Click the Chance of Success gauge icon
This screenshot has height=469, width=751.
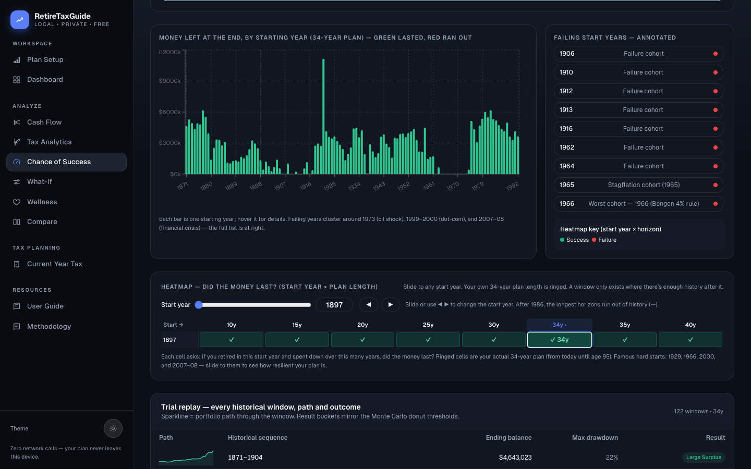point(17,162)
